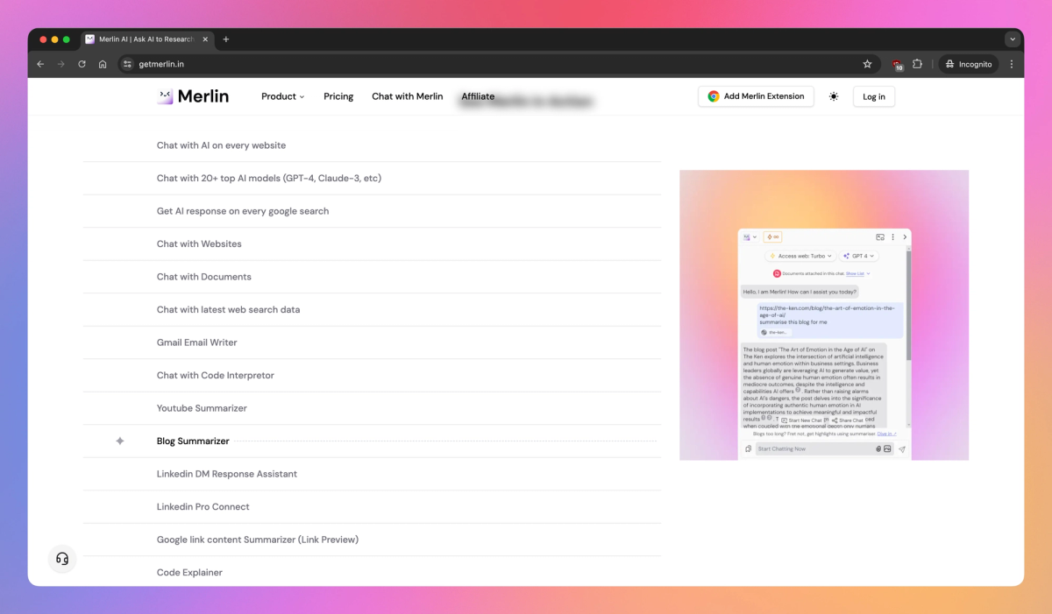1052x614 pixels.
Task: Select the Merlin AI browser tab
Action: [x=147, y=39]
